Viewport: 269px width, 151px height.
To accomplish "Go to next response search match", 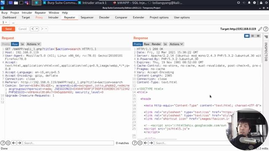I will pos(151,143).
